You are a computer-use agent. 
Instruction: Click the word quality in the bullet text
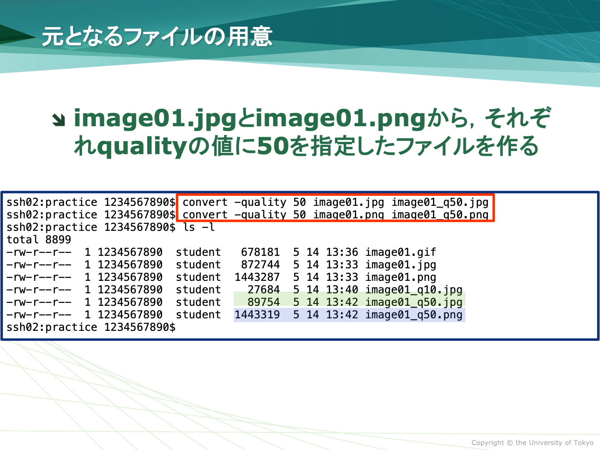tap(142, 147)
